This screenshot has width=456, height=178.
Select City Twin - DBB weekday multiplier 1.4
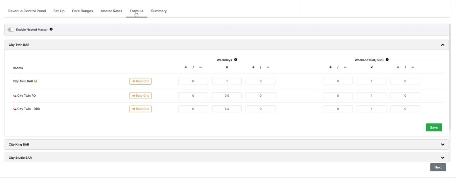click(x=227, y=109)
